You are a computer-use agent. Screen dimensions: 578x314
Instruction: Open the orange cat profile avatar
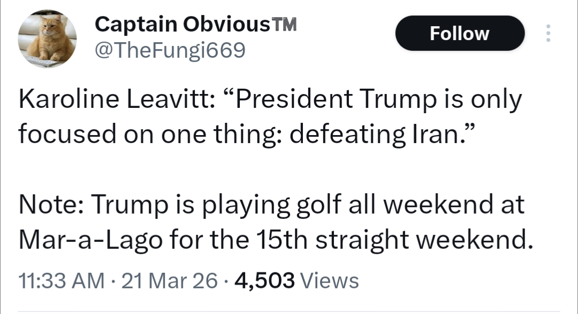pos(47,39)
